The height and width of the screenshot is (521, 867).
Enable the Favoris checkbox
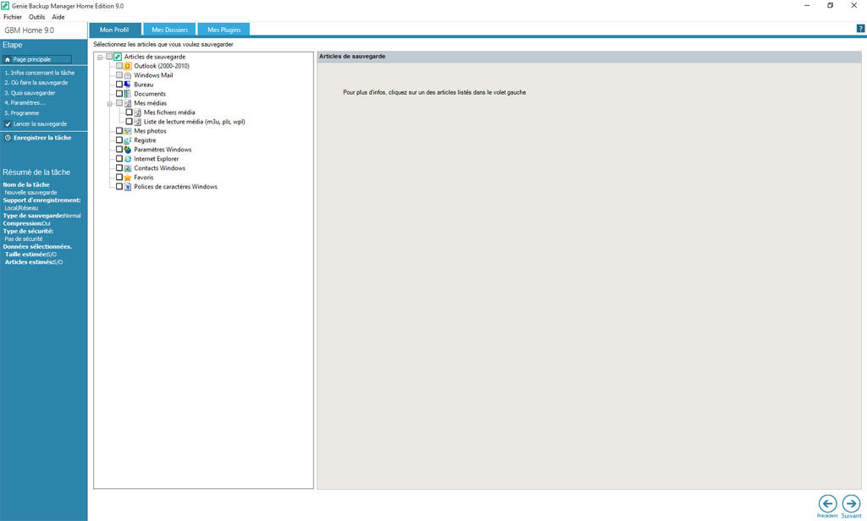(x=119, y=178)
